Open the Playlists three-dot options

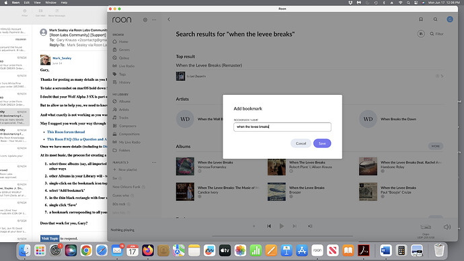pyautogui.click(x=154, y=163)
